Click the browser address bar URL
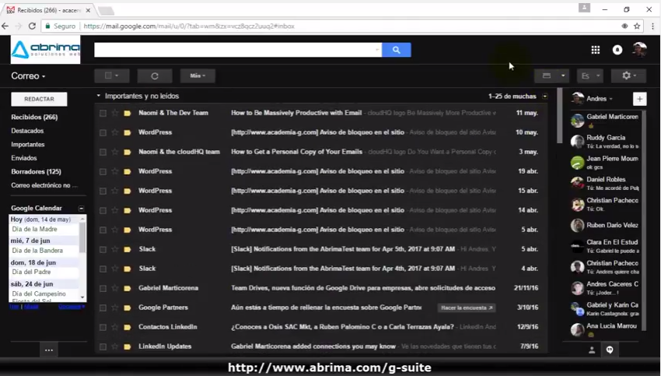 click(189, 26)
